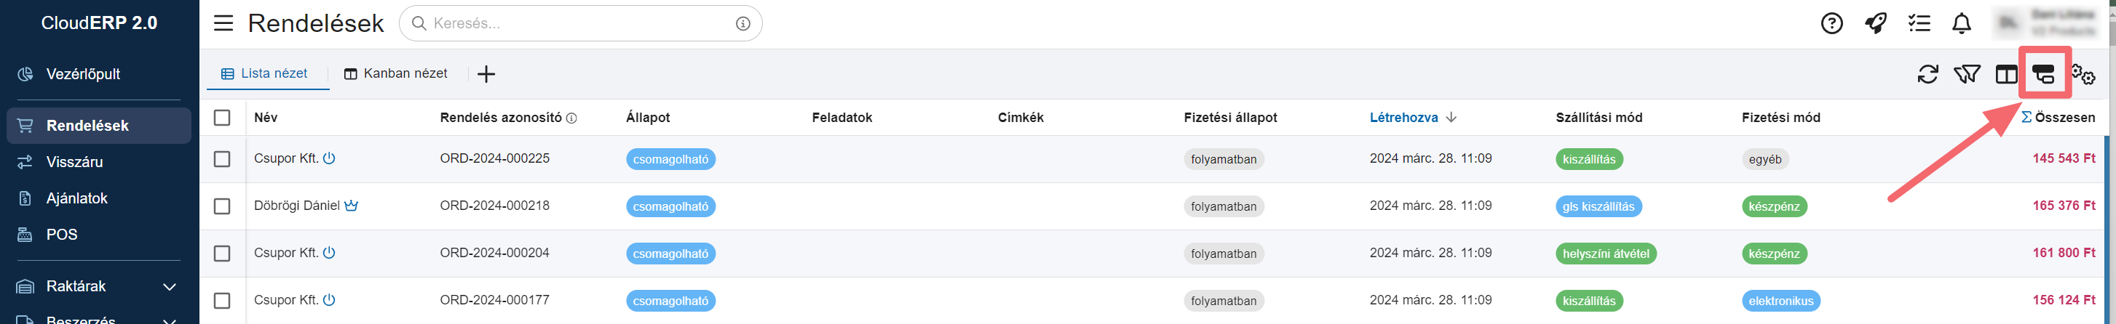This screenshot has width=2116, height=324.
Task: Open notifications bell
Action: (1962, 24)
